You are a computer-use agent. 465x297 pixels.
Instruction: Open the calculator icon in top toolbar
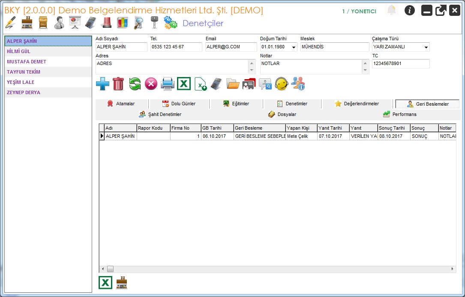pos(91,23)
